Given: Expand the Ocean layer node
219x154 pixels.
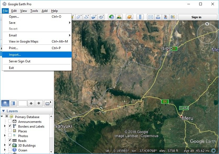Looking at the screenshot, I should [x=5, y=150].
